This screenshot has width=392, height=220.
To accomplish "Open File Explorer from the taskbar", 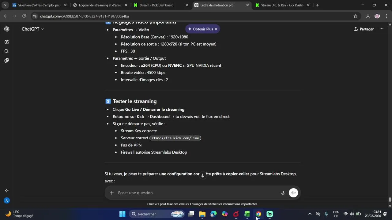I will coord(202,214).
